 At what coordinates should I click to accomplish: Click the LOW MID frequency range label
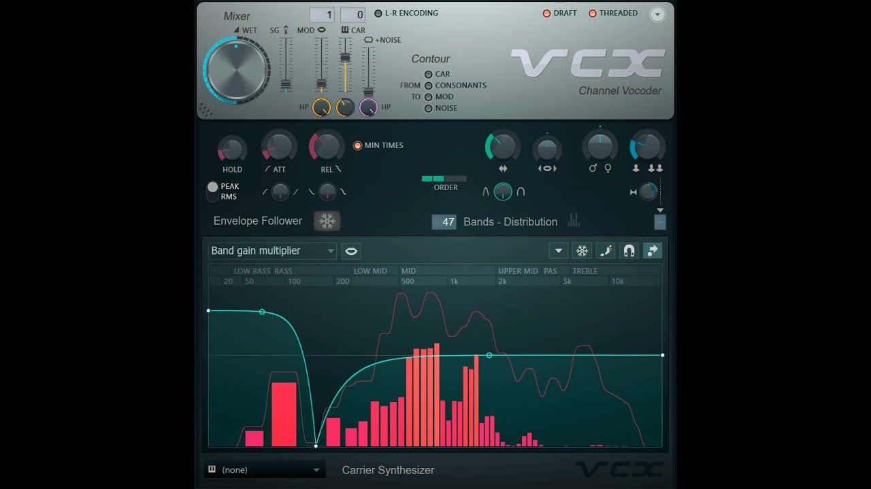[x=370, y=271]
